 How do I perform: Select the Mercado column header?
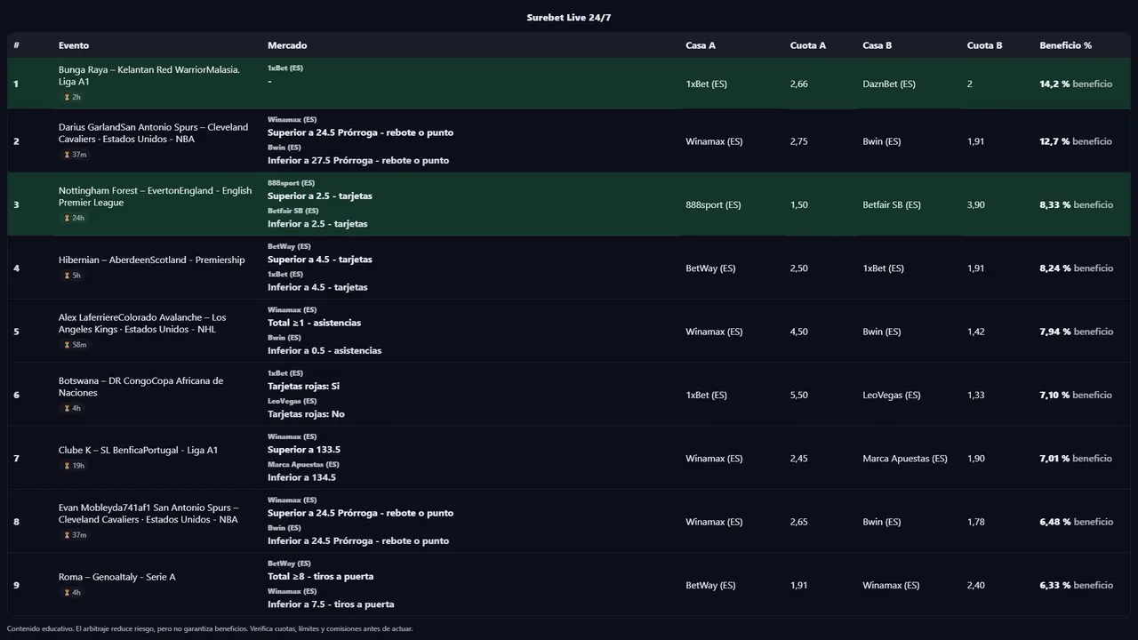(287, 45)
